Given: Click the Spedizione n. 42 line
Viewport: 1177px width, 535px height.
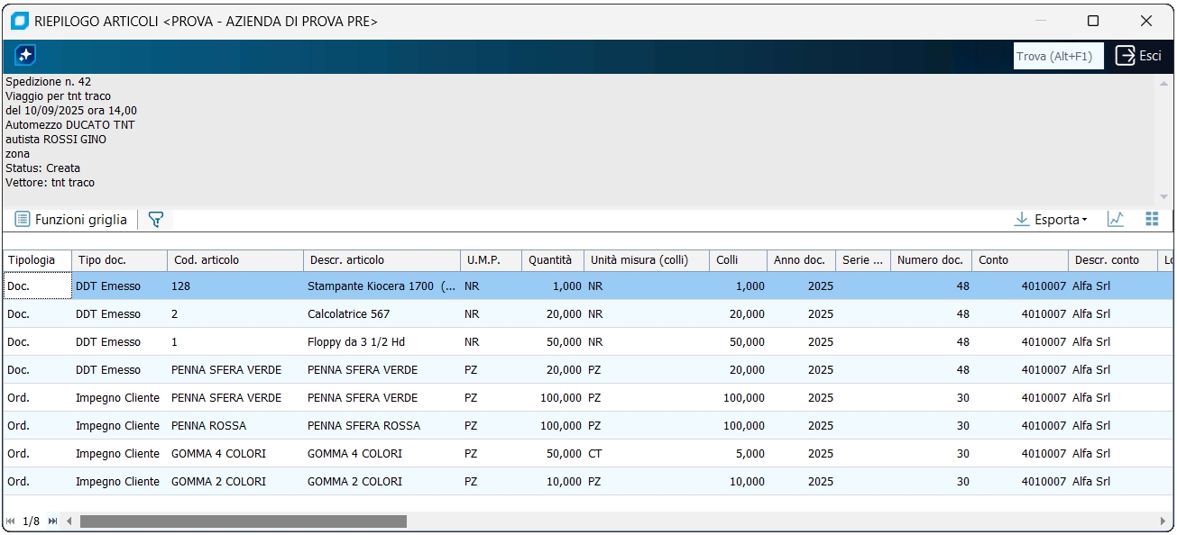Looking at the screenshot, I should pyautogui.click(x=48, y=82).
